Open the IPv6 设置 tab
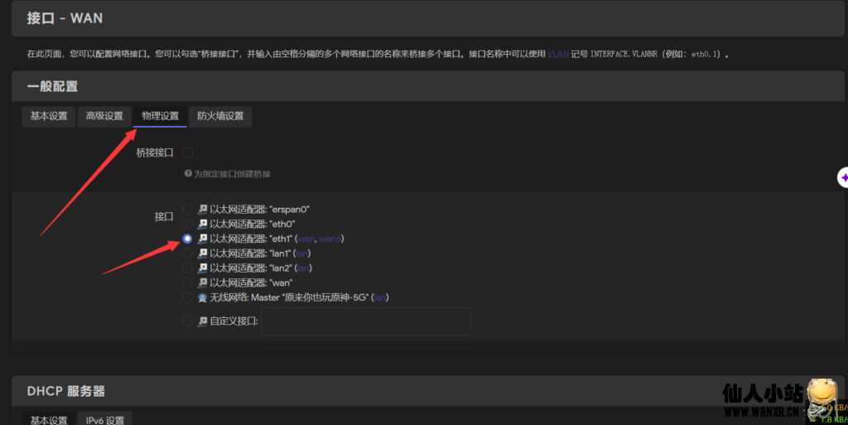Image resolution: width=848 pixels, height=425 pixels. (105, 419)
